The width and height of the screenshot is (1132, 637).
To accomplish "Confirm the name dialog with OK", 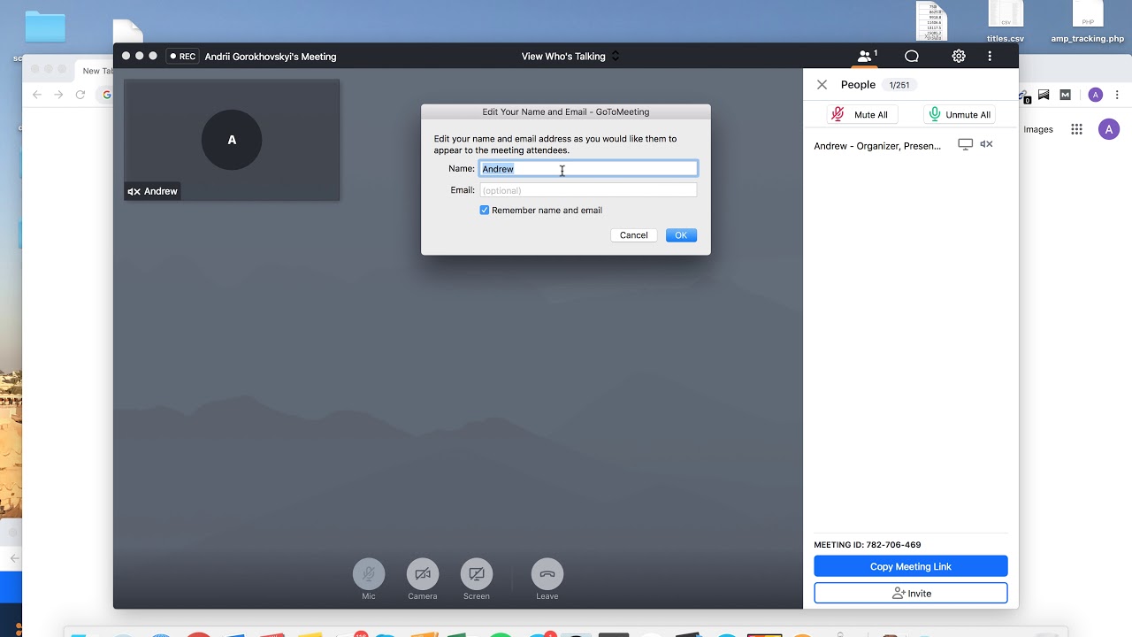I will click(x=681, y=235).
